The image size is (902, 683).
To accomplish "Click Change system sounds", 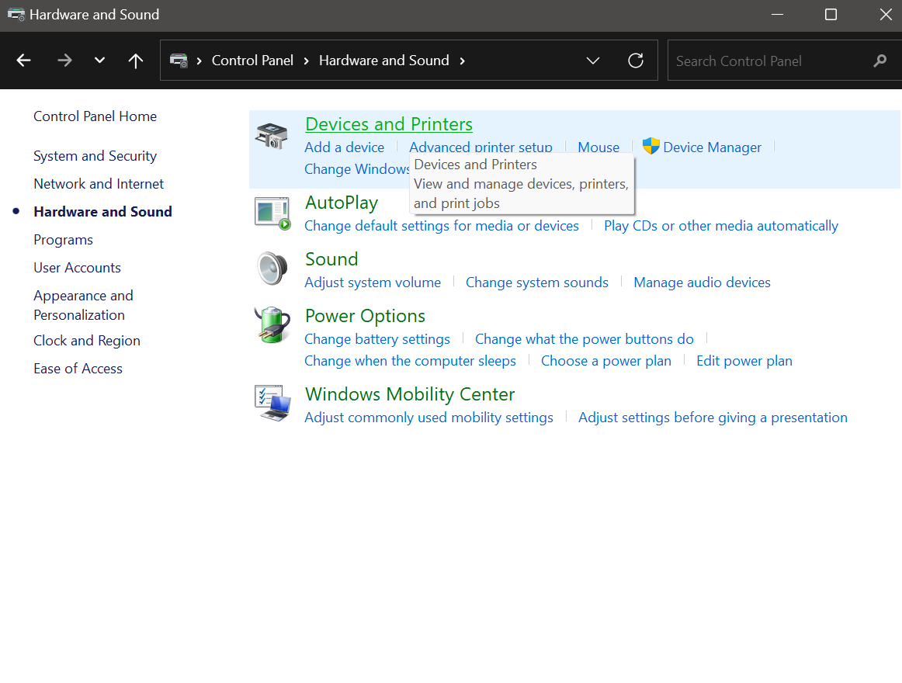I will pyautogui.click(x=536, y=283).
